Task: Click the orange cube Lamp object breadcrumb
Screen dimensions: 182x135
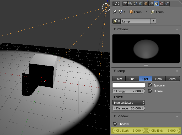Action: coord(131,12)
